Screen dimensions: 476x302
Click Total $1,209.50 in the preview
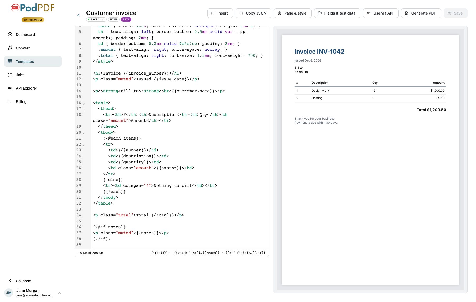(431, 110)
